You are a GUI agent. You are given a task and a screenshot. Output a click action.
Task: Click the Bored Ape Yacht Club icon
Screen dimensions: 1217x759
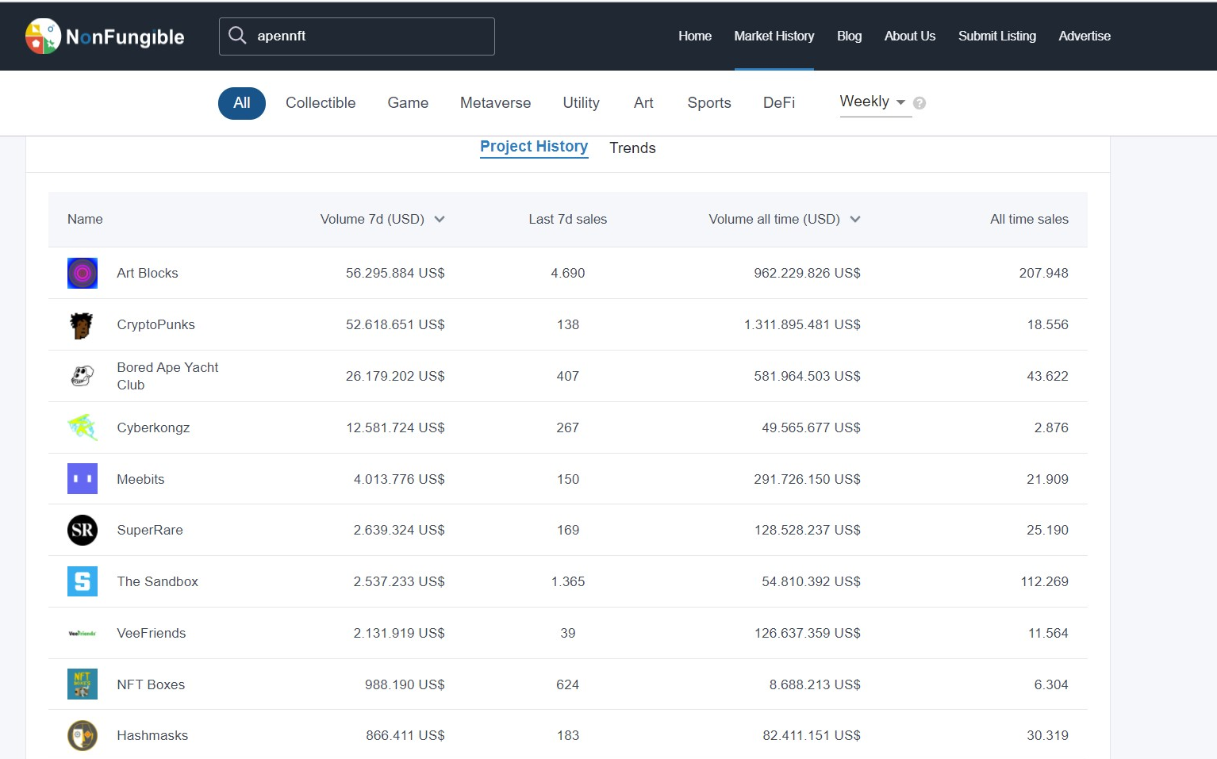click(x=83, y=376)
